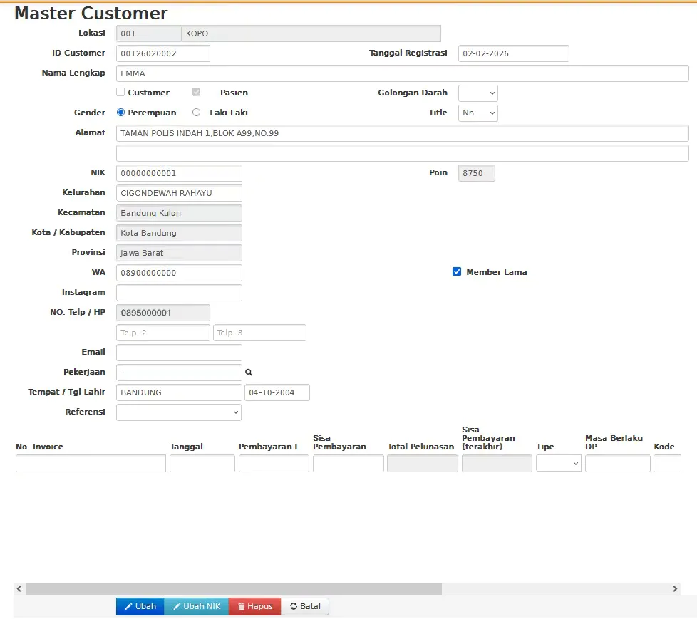The image size is (697, 619).
Task: Click the red Hapus button
Action: pos(254,607)
